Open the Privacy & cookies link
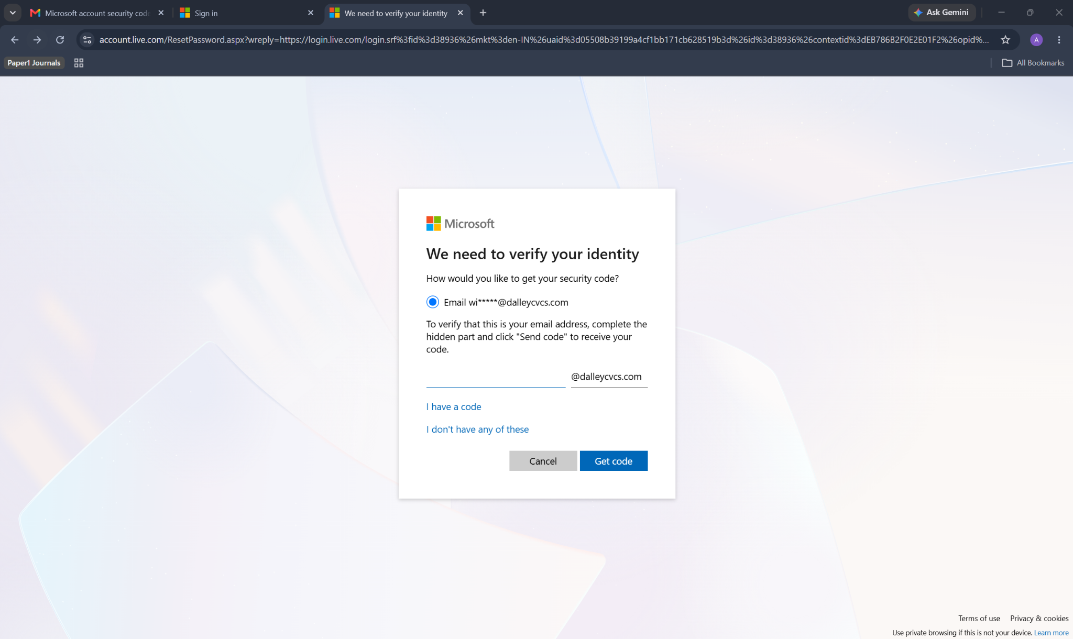 (x=1039, y=619)
